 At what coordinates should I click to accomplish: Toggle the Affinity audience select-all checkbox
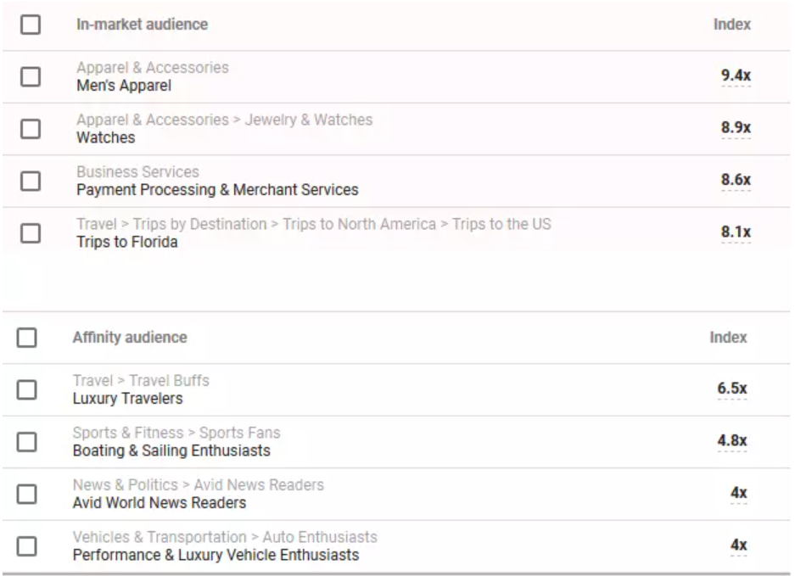tap(27, 338)
